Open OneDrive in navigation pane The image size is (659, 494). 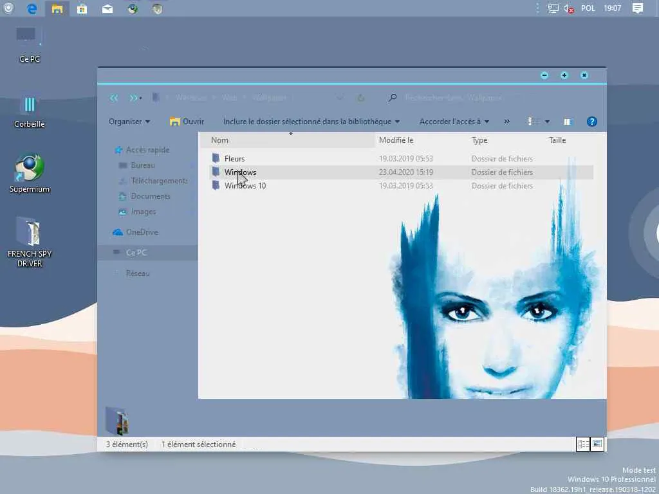[x=136, y=232]
